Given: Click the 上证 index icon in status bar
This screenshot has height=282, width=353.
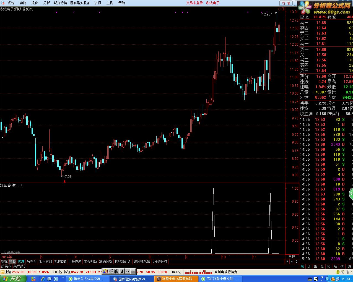Looking at the screenshot, I should pyautogui.click(x=2, y=272).
